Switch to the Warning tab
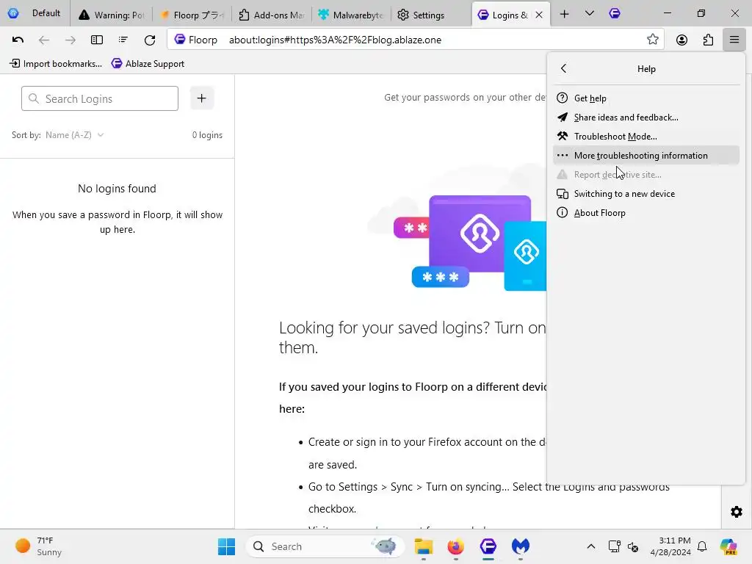 point(112,15)
